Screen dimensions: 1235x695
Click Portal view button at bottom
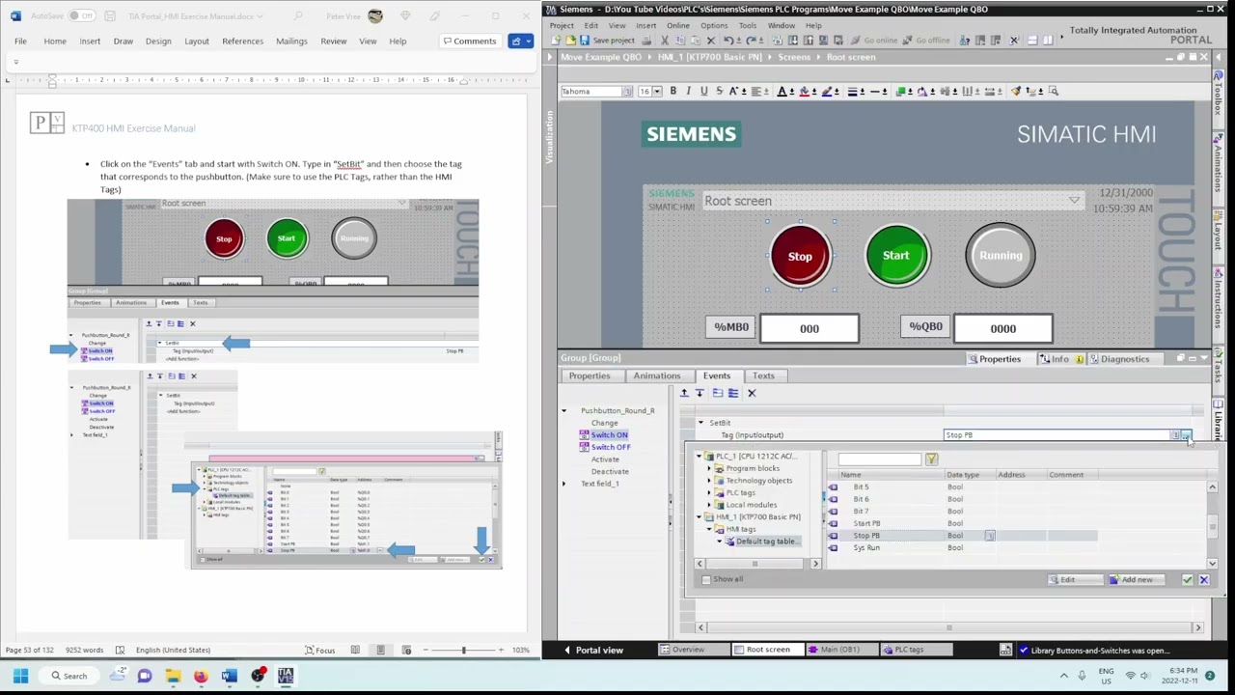tap(592, 650)
